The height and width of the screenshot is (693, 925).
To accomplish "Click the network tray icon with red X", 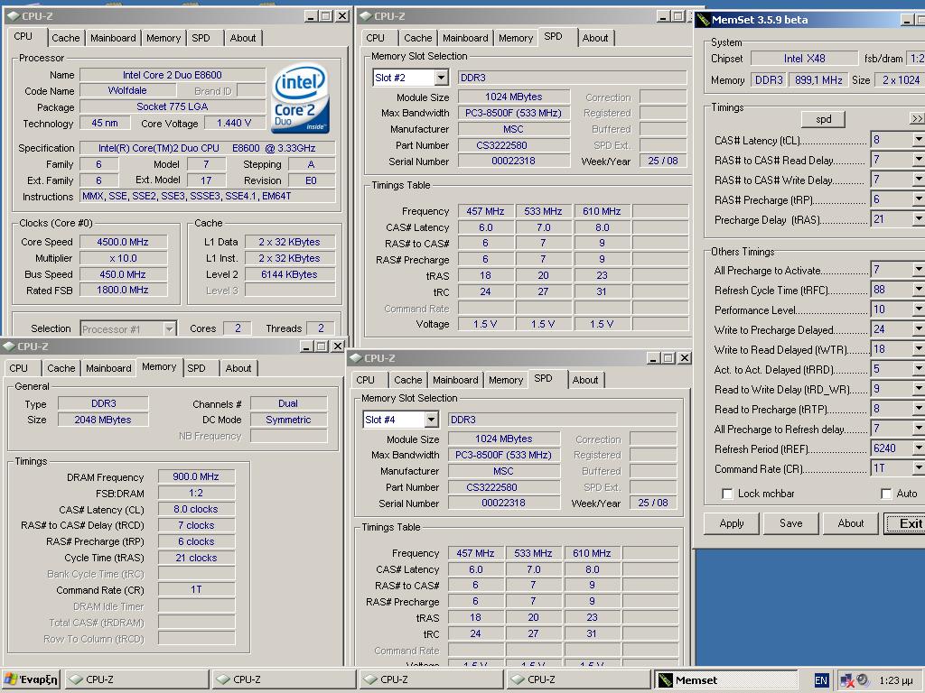I will click(x=847, y=680).
